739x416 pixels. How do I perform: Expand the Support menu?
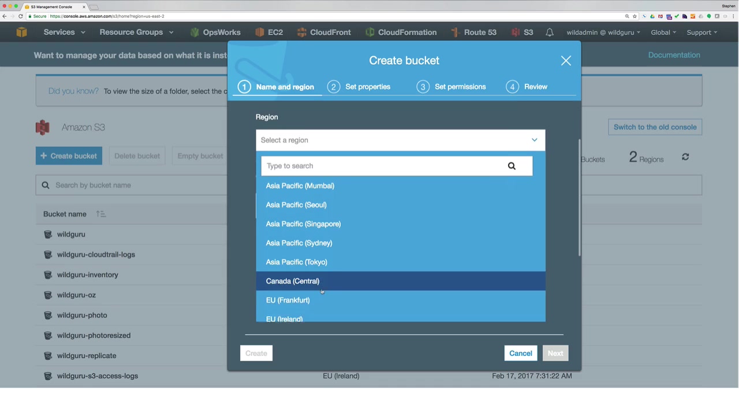tap(701, 32)
